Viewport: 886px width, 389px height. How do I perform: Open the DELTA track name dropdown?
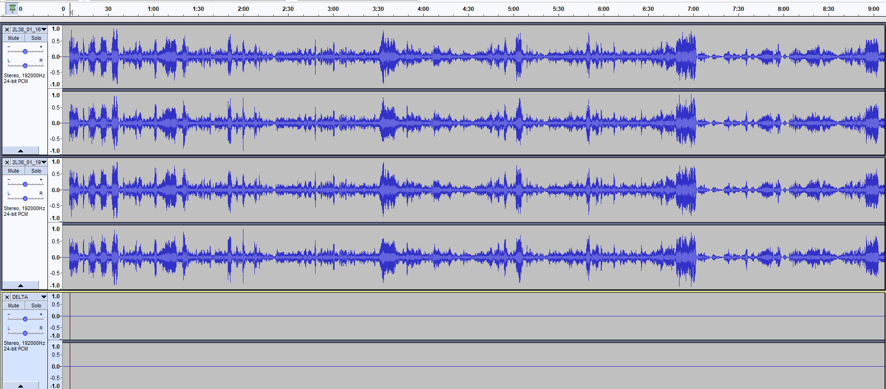(x=29, y=297)
